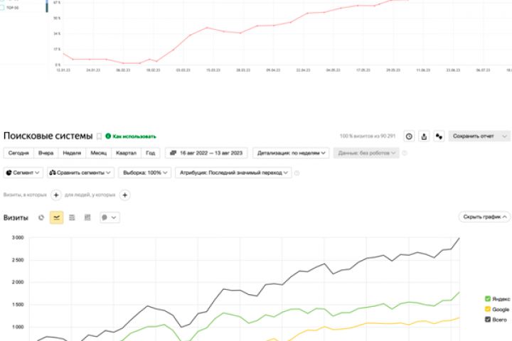Select the bar chart view icon
Screen dimensions: 512x341
click(x=87, y=217)
